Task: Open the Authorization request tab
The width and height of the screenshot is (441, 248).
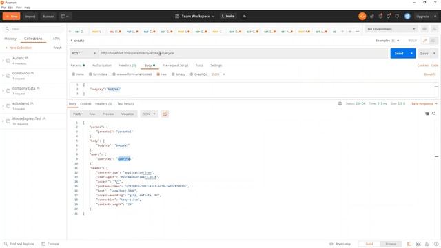Action: [x=102, y=65]
